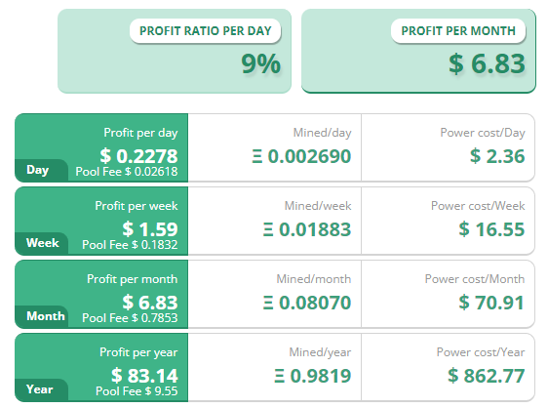Click the Profit Per Month label
The height and width of the screenshot is (408, 548).
click(x=458, y=31)
